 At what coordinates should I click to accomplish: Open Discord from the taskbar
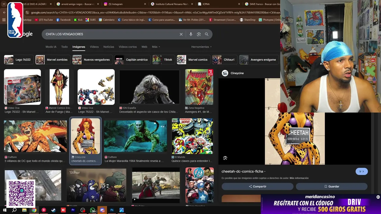pos(102,210)
